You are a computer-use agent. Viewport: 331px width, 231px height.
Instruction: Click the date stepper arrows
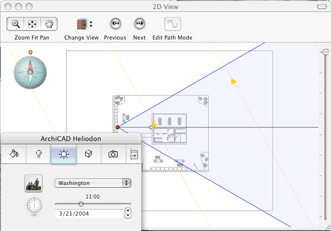pos(128,213)
